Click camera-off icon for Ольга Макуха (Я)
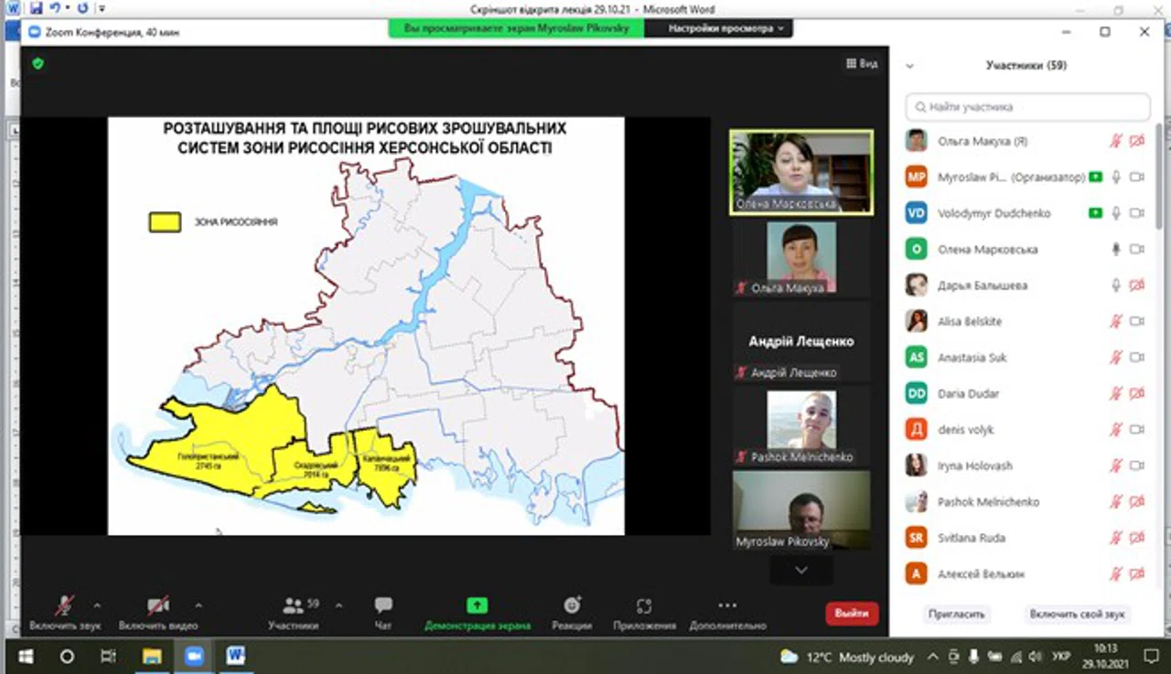Viewport: 1171px width, 674px height. (x=1137, y=142)
